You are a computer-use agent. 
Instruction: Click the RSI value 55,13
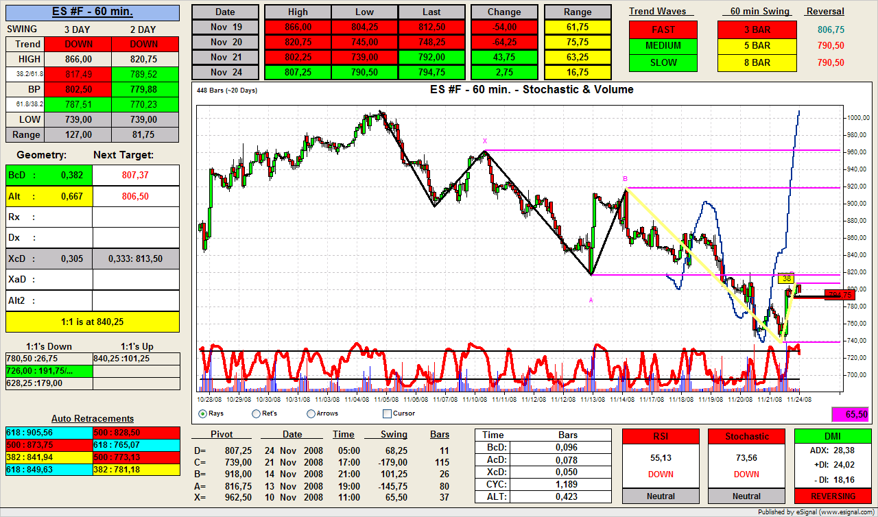pos(661,457)
